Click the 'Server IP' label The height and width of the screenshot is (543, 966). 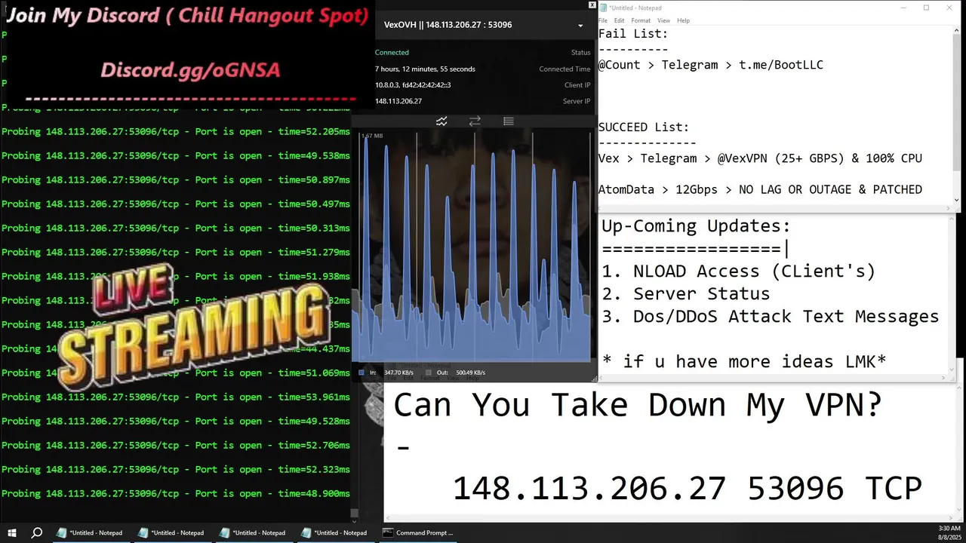click(577, 101)
